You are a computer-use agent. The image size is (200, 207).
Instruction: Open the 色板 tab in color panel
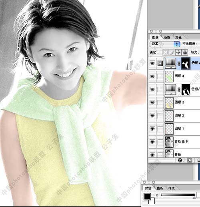pyautogui.click(x=160, y=188)
